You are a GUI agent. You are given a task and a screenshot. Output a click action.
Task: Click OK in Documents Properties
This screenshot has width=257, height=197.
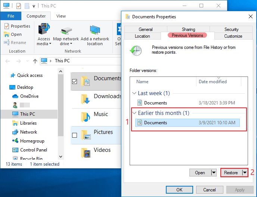(x=179, y=190)
